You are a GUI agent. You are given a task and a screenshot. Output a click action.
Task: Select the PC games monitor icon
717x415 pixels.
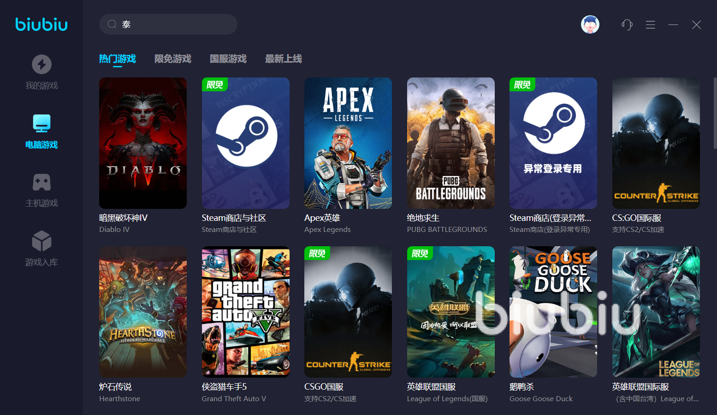tap(41, 124)
